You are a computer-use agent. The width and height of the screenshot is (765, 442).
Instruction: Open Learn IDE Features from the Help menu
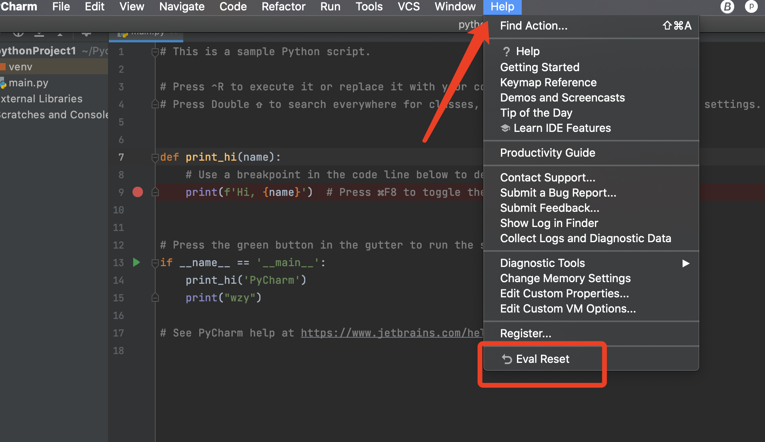(x=591, y=128)
